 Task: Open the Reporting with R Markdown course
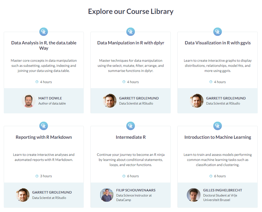click(44, 137)
